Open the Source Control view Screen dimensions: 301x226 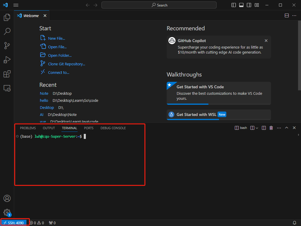click(x=7, y=46)
